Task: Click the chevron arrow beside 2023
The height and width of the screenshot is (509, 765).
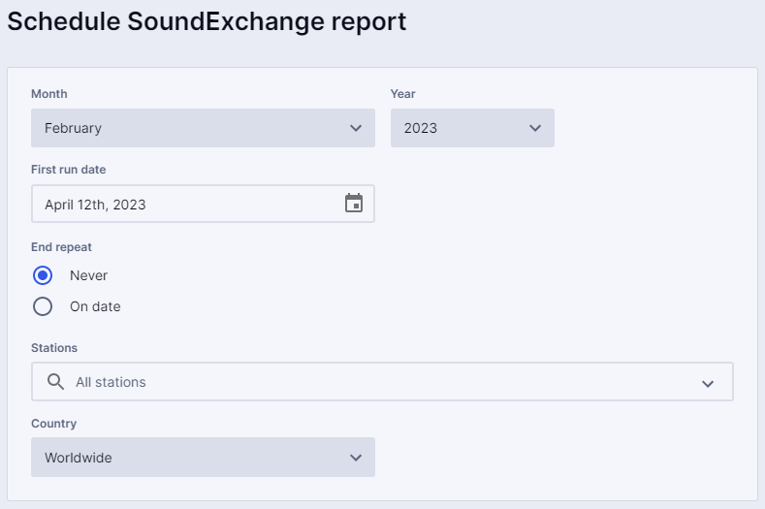Action: click(x=535, y=128)
